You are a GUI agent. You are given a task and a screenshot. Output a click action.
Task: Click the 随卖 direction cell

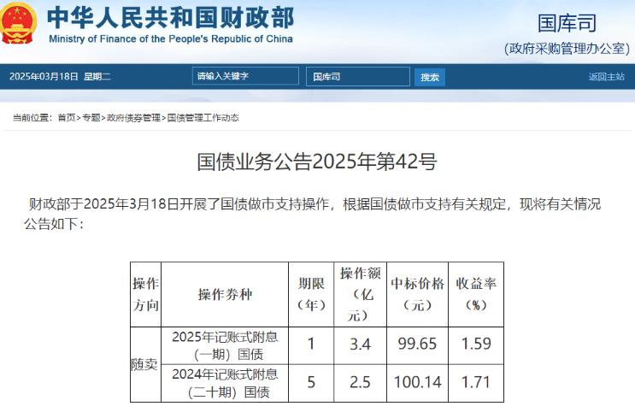click(145, 364)
